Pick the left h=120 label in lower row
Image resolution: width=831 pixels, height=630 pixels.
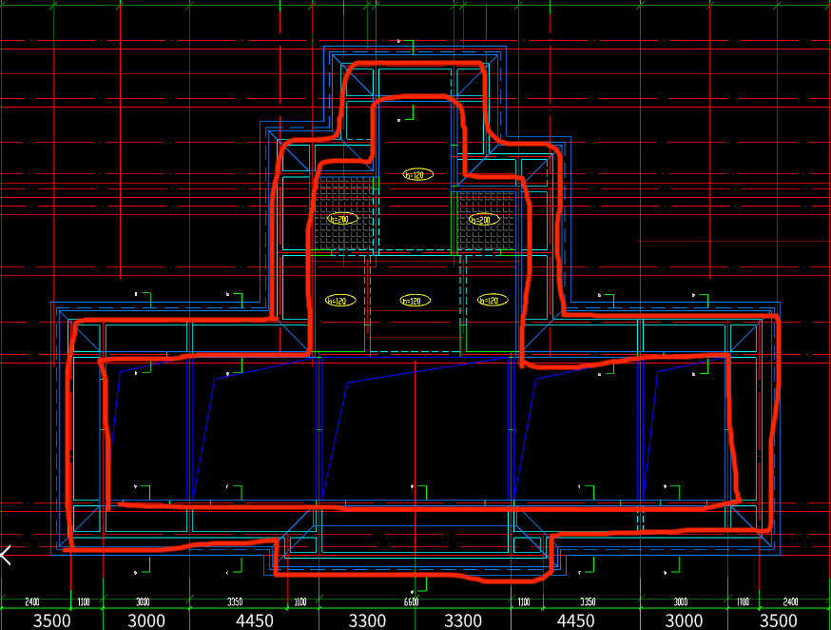339,301
